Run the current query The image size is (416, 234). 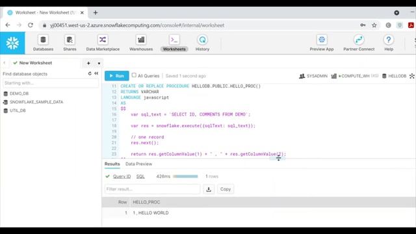point(117,76)
